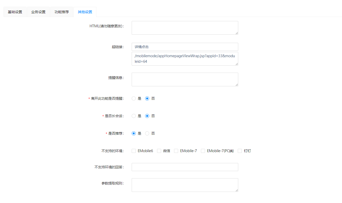Edit the 超链接 URL text area
The height and width of the screenshot is (203, 342).
tap(185, 59)
